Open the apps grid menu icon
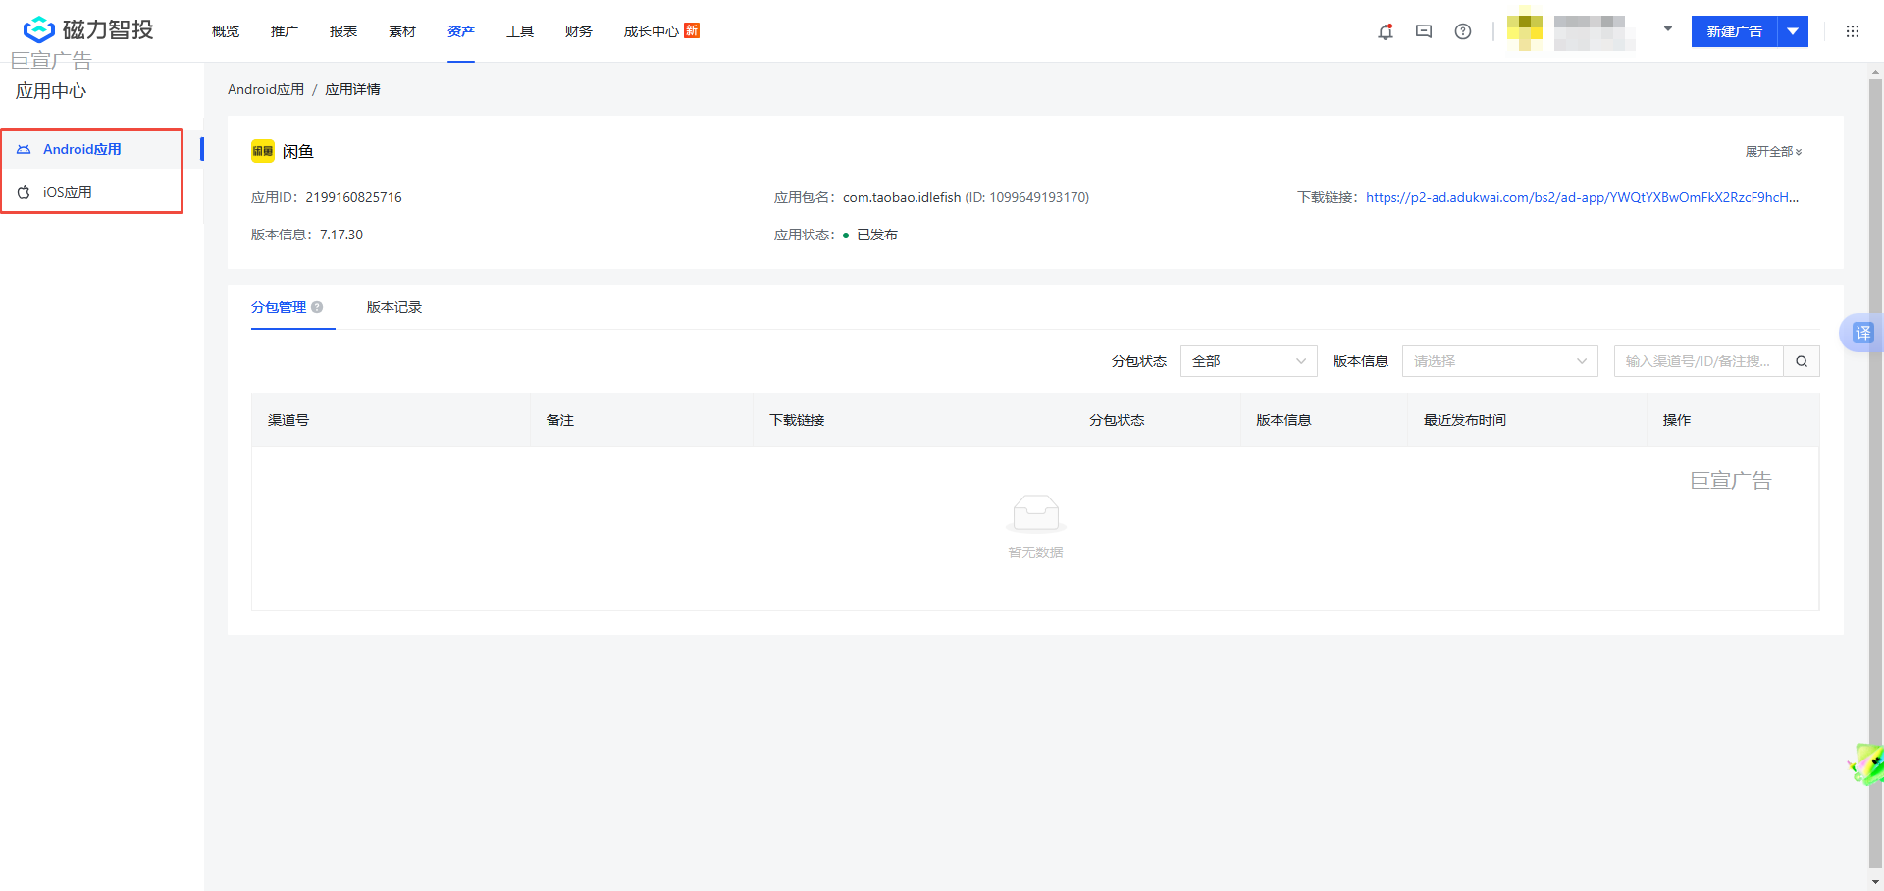 (1853, 31)
